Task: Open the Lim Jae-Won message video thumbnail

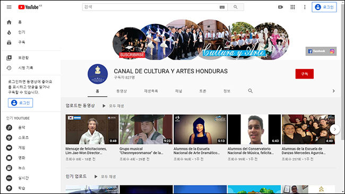Action: coord(92,129)
